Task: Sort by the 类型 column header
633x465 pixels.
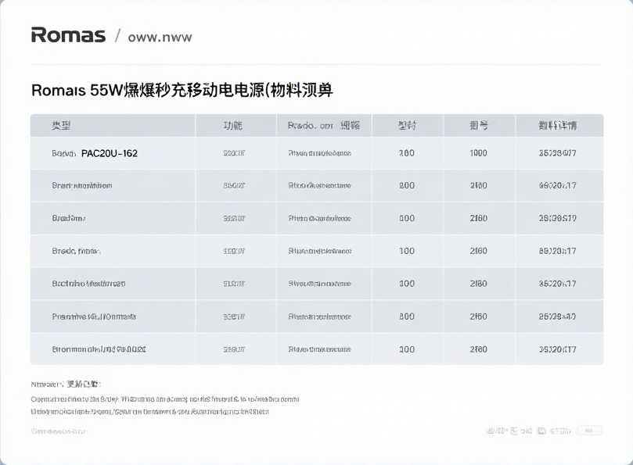Action: tap(61, 125)
